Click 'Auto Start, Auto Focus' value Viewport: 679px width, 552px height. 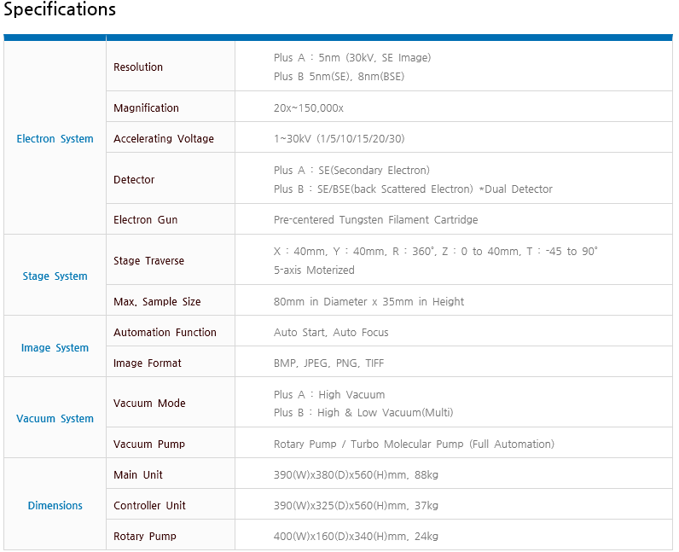331,333
